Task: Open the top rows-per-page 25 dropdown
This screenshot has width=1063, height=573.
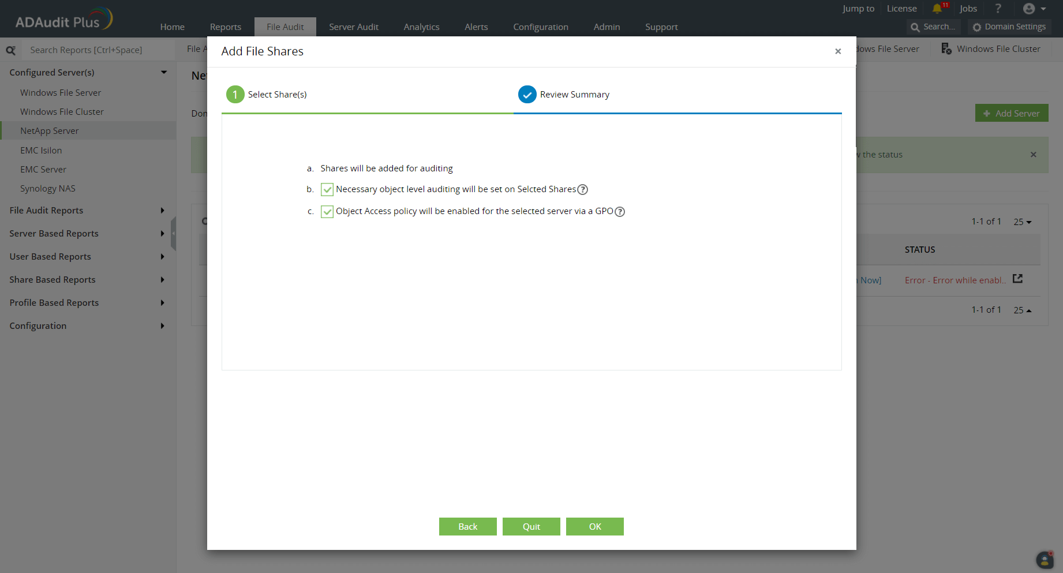Action: [1023, 222]
